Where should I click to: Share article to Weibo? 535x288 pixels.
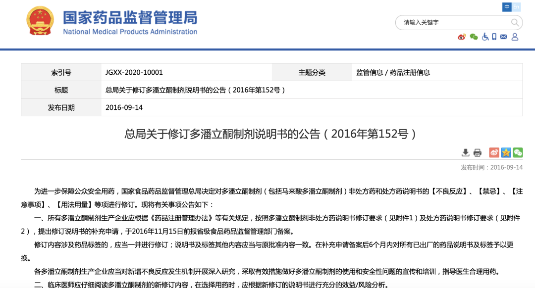tap(494, 152)
